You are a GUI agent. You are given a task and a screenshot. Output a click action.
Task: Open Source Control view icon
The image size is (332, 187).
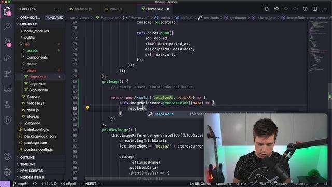(7, 42)
